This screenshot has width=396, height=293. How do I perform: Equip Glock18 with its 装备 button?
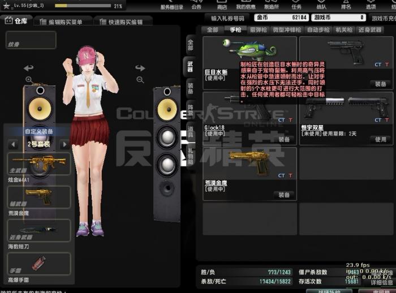(284, 139)
